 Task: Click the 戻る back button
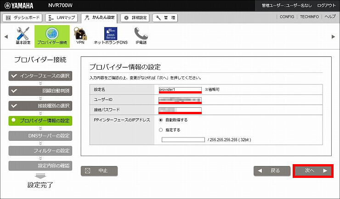pyautogui.click(x=272, y=171)
